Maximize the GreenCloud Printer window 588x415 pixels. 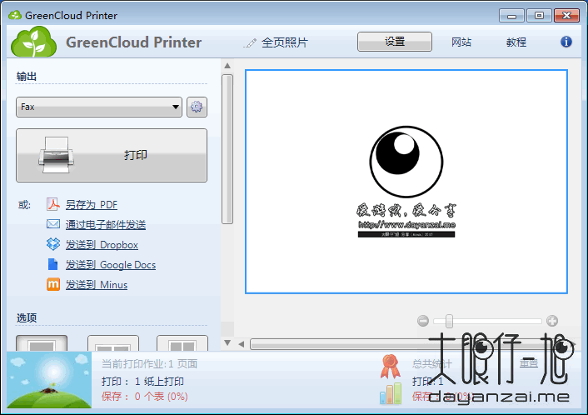click(539, 16)
